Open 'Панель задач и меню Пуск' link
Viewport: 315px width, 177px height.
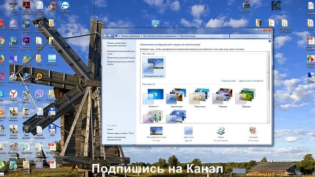(121, 133)
